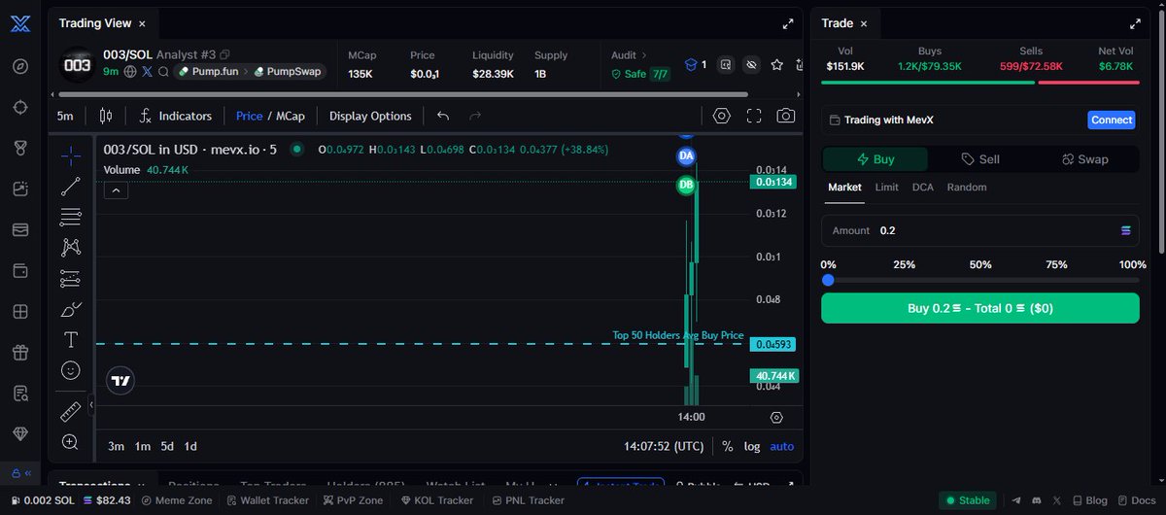Open the Pump.fun link
The width and height of the screenshot is (1166, 515).
[x=208, y=71]
